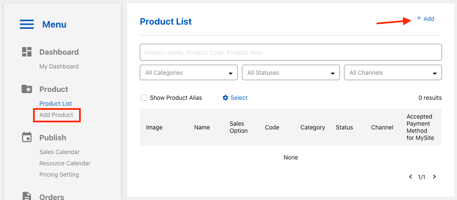Screen dimensions: 457x200
Task: Click the + Add button
Action: (426, 19)
